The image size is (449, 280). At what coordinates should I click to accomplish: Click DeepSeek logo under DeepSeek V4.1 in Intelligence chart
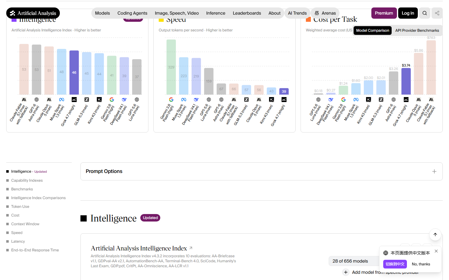[124, 100]
